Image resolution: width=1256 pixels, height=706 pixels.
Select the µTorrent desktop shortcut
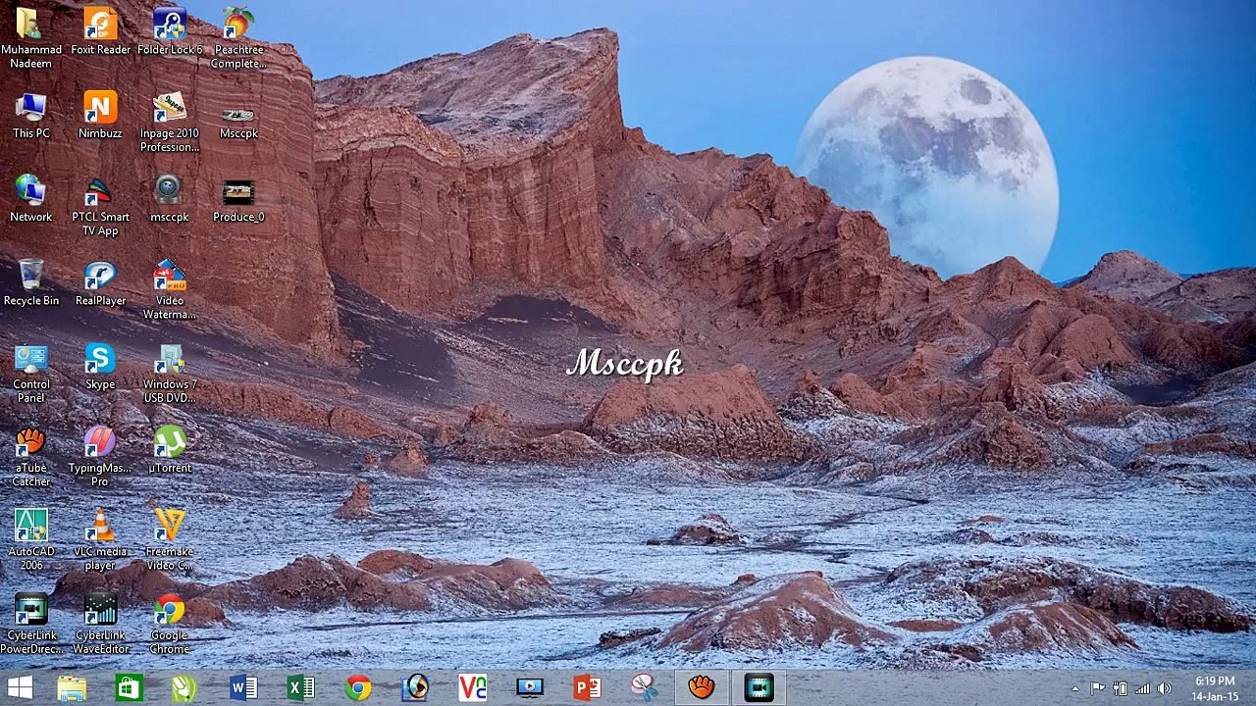pos(169,450)
